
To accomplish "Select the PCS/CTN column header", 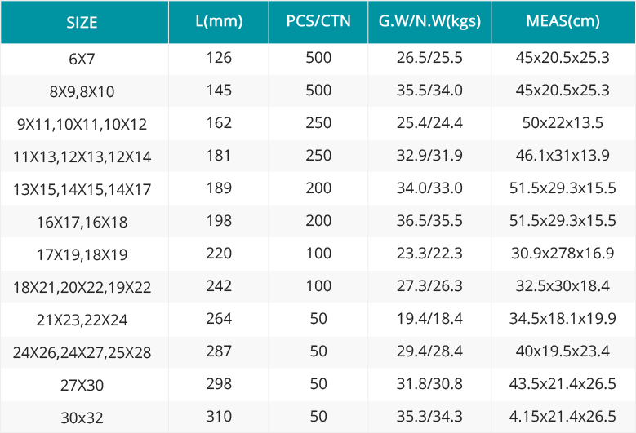I will tap(318, 21).
